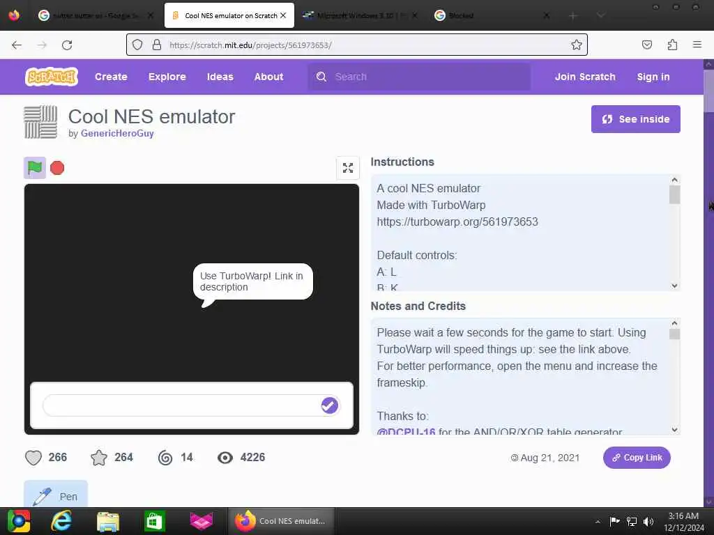This screenshot has height=535, width=714.
Task: Click down arrow on Instructions scrollbar
Action: tap(674, 286)
